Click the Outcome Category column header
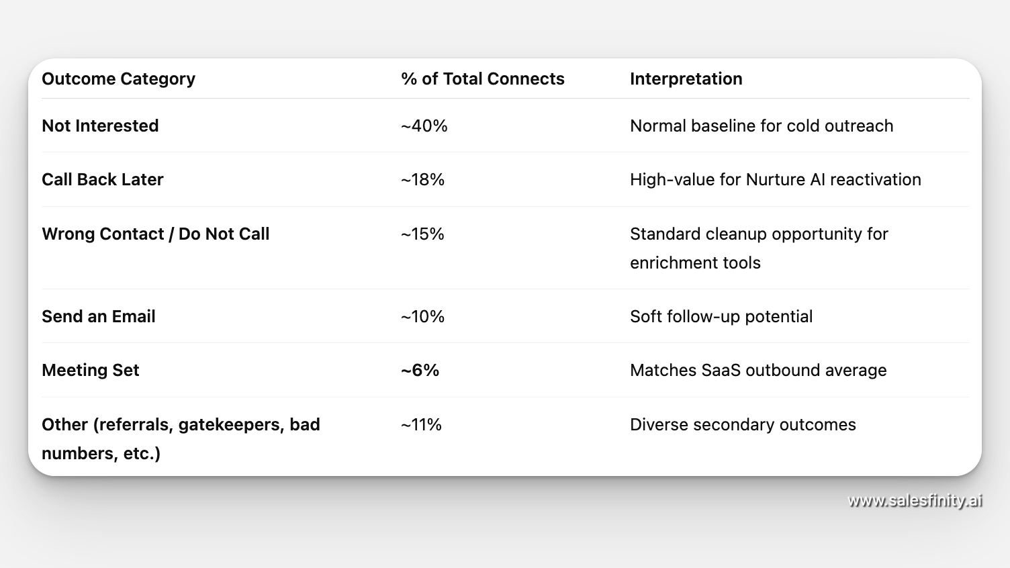 pos(118,79)
